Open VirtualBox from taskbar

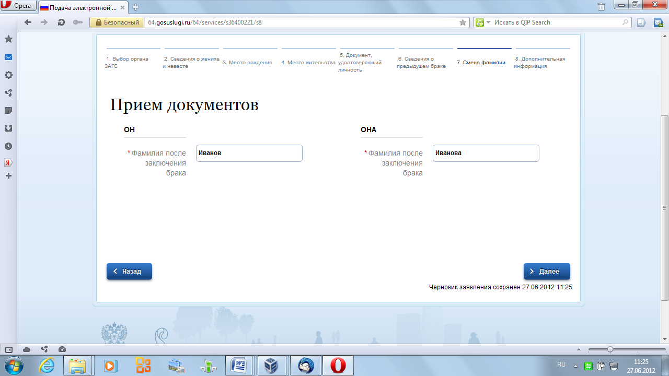click(x=272, y=366)
